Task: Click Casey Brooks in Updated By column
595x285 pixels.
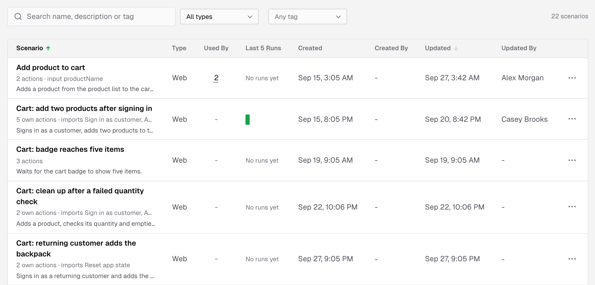Action: 524,119
